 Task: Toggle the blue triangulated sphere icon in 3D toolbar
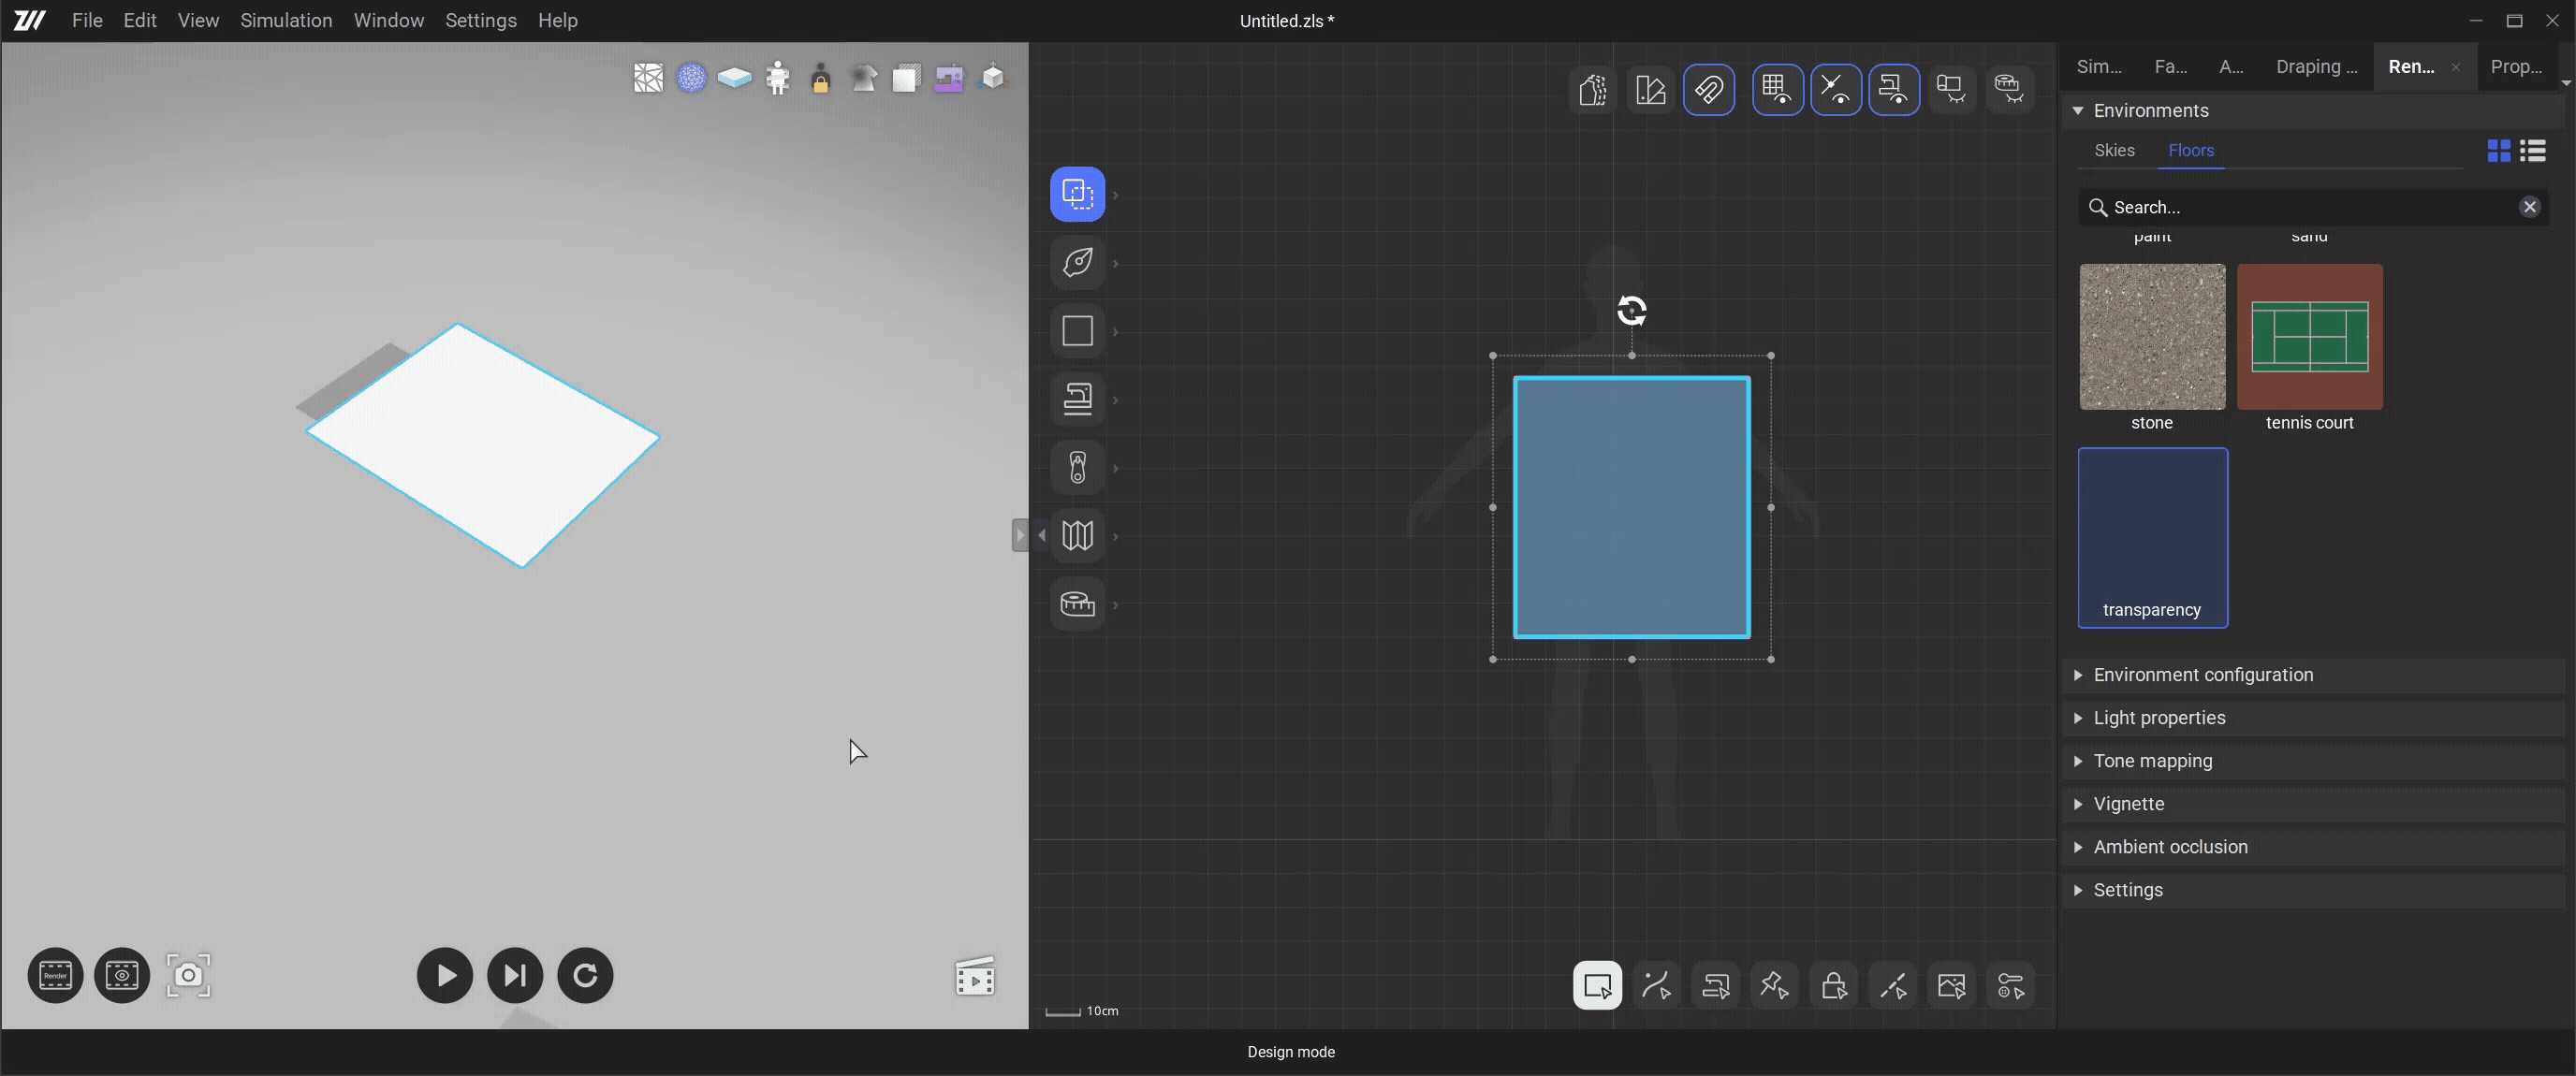pos(691,78)
